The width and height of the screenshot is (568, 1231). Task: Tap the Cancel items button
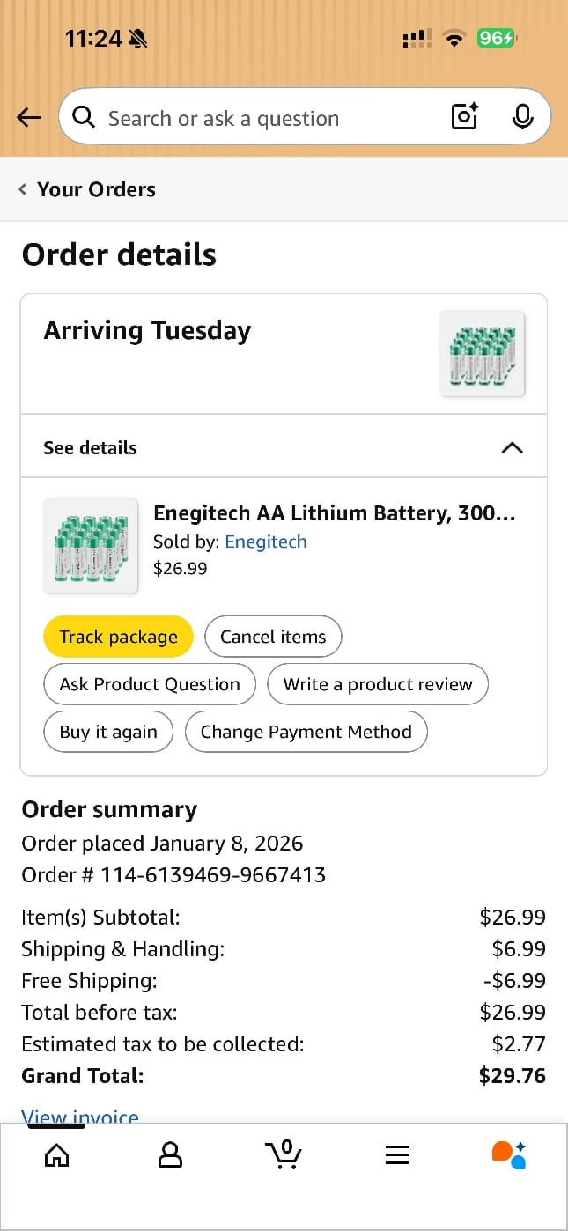(273, 637)
